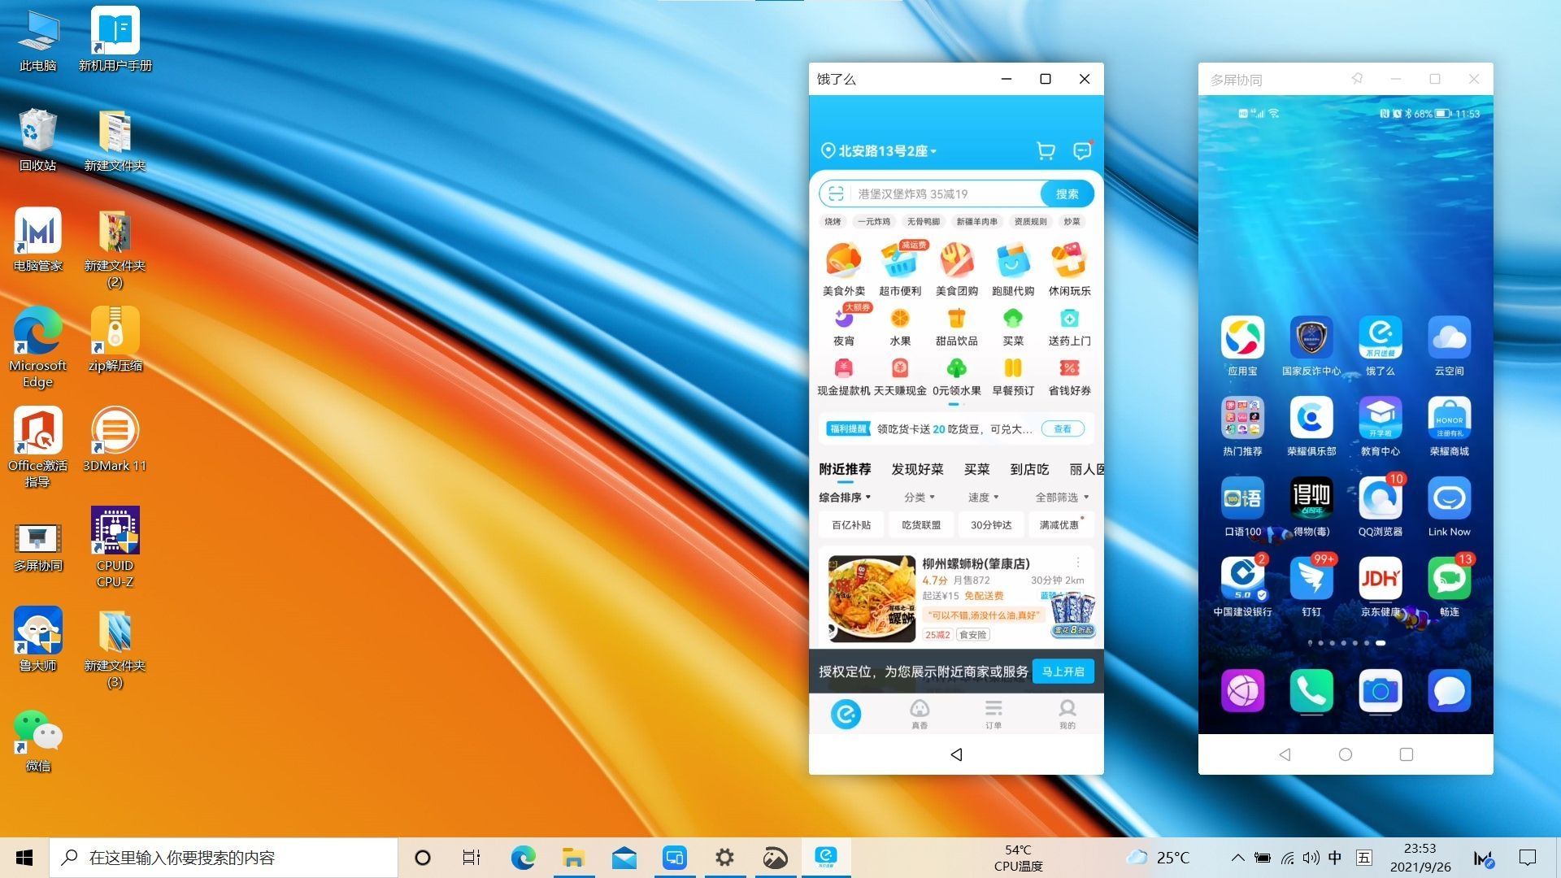Open the 订单 tab in the bottom bar
1561x878 pixels.
click(994, 713)
